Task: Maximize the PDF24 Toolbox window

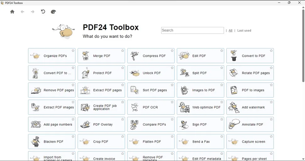Action: tap(289, 3)
